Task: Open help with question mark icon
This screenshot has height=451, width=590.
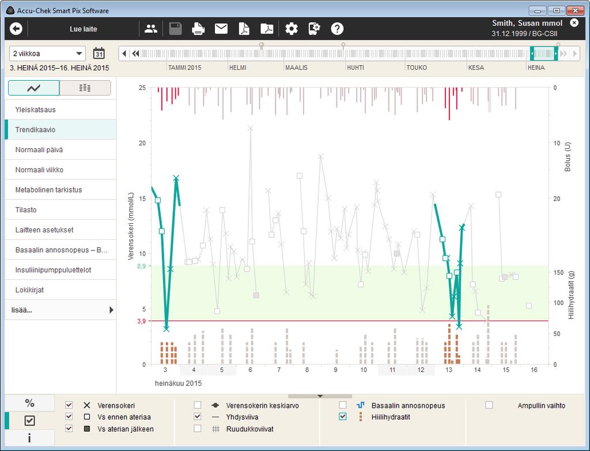Action: 337,29
